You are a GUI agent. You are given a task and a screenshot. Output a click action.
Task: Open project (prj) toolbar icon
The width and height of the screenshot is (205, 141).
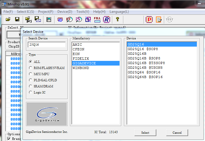[28, 20]
